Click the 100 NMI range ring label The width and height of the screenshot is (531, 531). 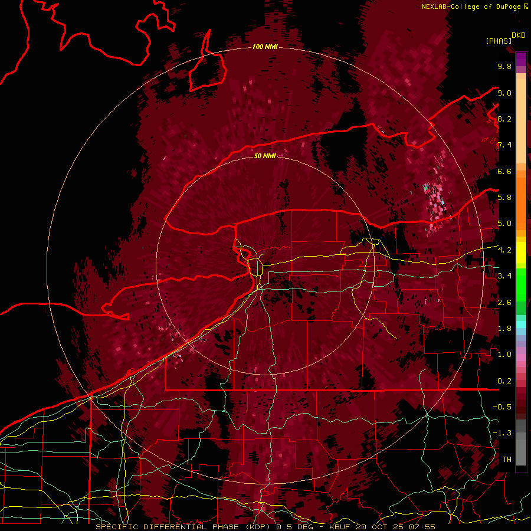(x=265, y=47)
